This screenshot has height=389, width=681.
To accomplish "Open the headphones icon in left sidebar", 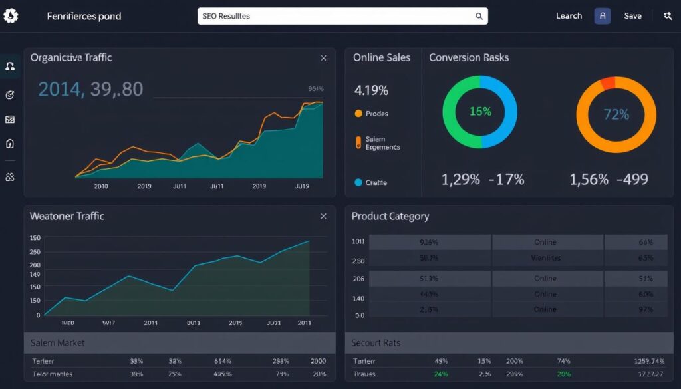I will pos(10,66).
